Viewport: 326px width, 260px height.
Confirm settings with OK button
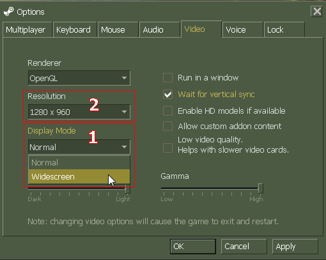(193, 247)
